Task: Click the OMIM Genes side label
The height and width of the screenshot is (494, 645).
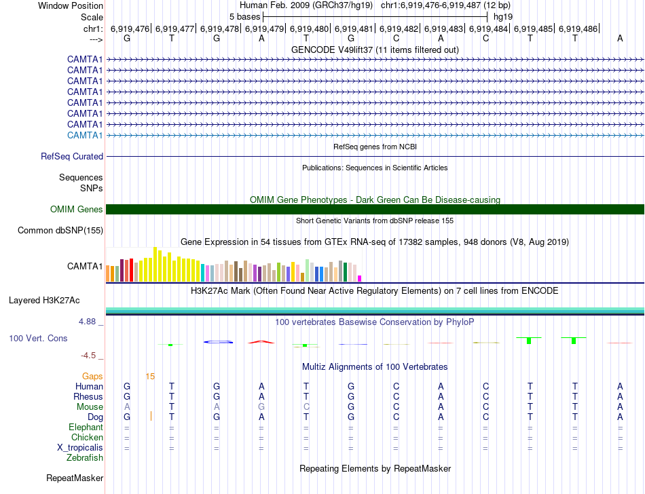Action: [77, 209]
